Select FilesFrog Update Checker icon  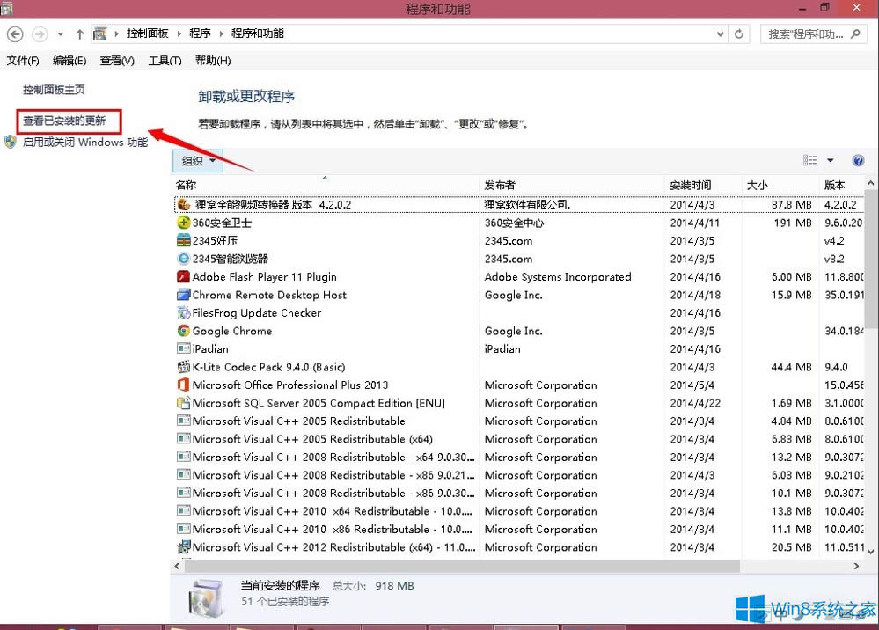pos(183,312)
